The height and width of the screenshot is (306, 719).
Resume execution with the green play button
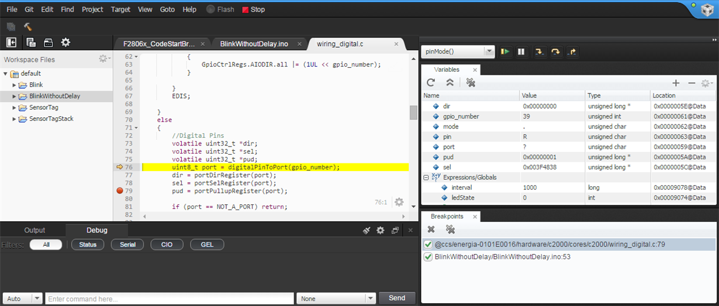click(505, 51)
